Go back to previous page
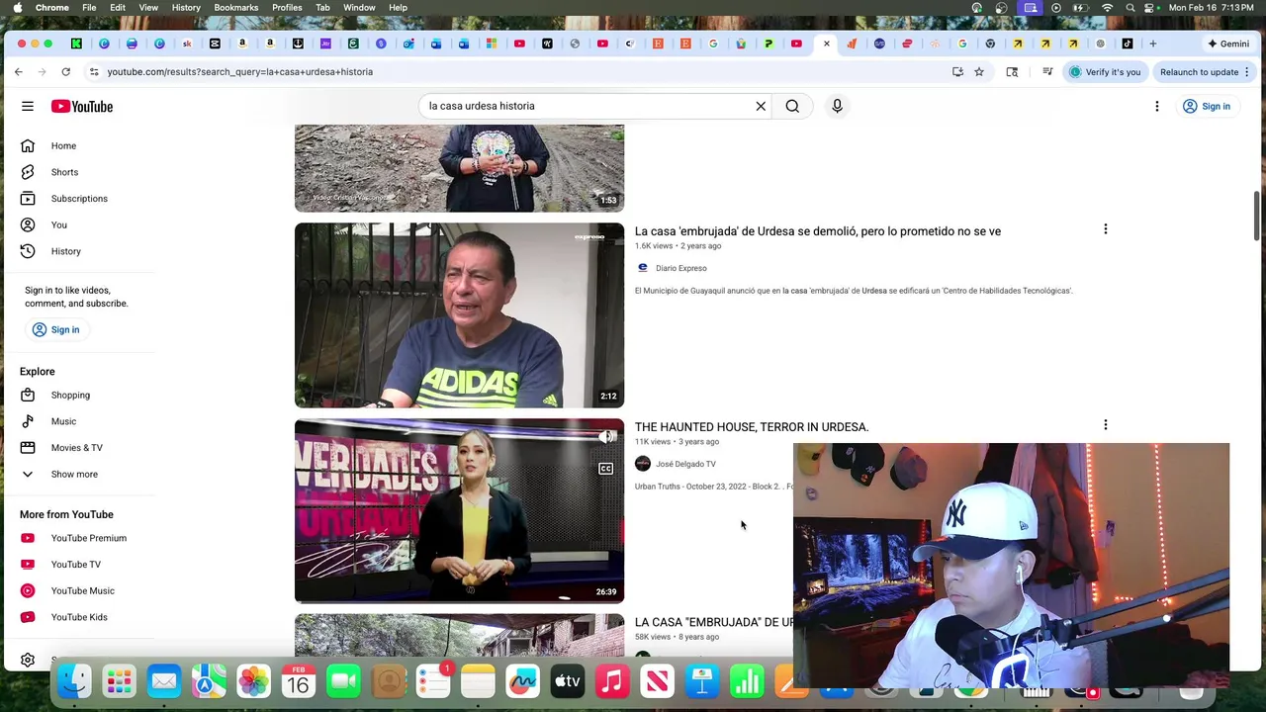 pos(18,71)
